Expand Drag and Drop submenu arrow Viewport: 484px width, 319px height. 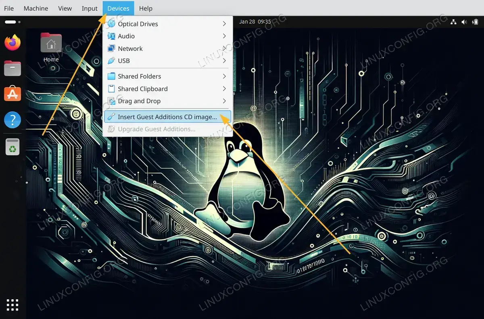(225, 101)
